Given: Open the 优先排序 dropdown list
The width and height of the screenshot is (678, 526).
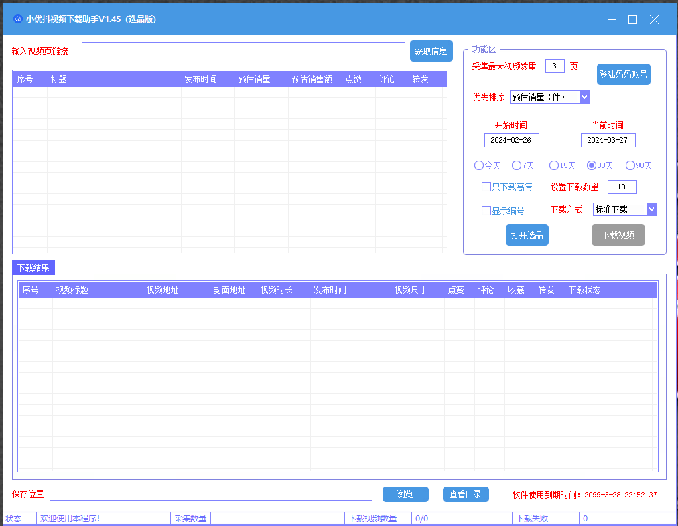Looking at the screenshot, I should [584, 97].
